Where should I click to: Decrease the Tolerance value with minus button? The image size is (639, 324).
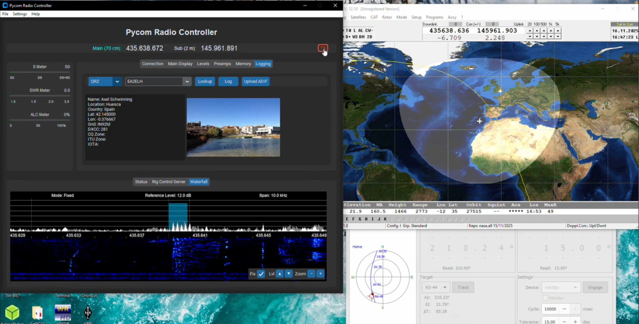point(564,322)
